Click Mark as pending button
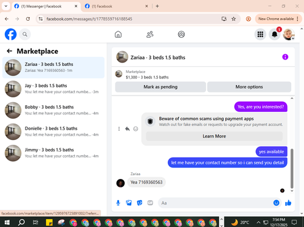The height and width of the screenshot is (227, 304). click(x=161, y=87)
